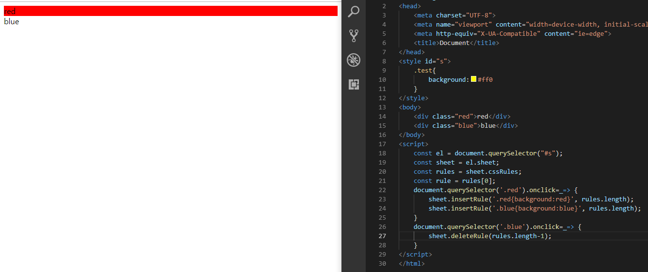Click the closing </head> tag
The width and height of the screenshot is (648, 272).
[411, 52]
